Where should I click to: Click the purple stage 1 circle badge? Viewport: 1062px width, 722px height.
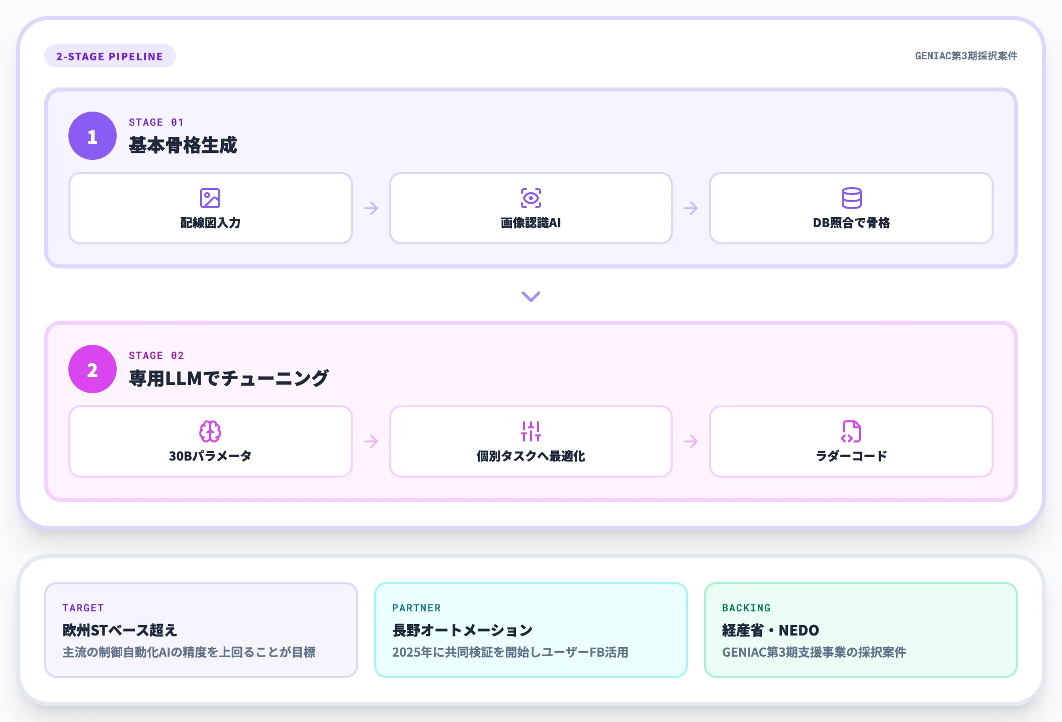93,136
